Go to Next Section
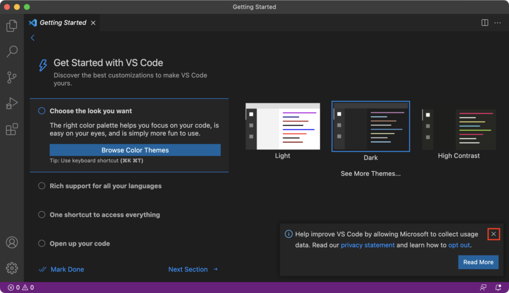 point(193,269)
